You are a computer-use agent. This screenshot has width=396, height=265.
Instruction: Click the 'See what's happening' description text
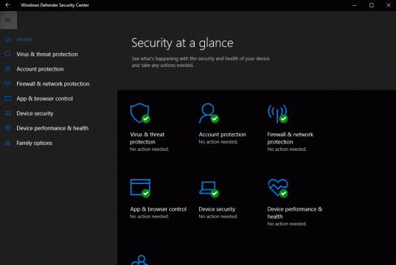(201, 62)
